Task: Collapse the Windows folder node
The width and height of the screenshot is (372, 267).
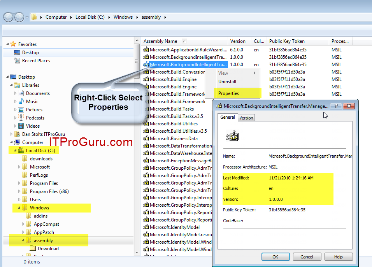Action: coord(19,208)
